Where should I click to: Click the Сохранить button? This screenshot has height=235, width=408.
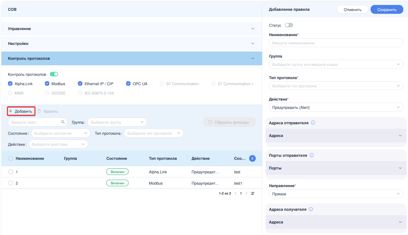(387, 10)
